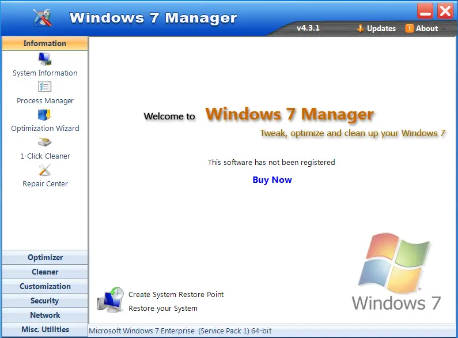Screen dimensions: 458x338
Task: Open the Network section
Action: pos(45,315)
